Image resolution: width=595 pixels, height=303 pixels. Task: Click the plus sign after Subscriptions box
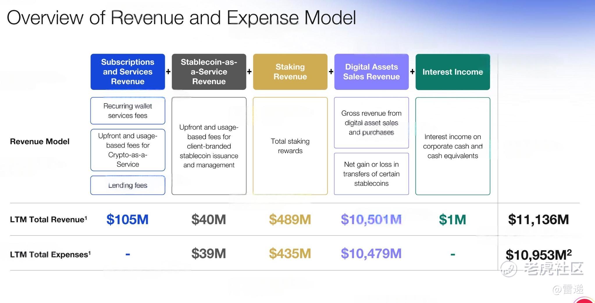tap(168, 72)
